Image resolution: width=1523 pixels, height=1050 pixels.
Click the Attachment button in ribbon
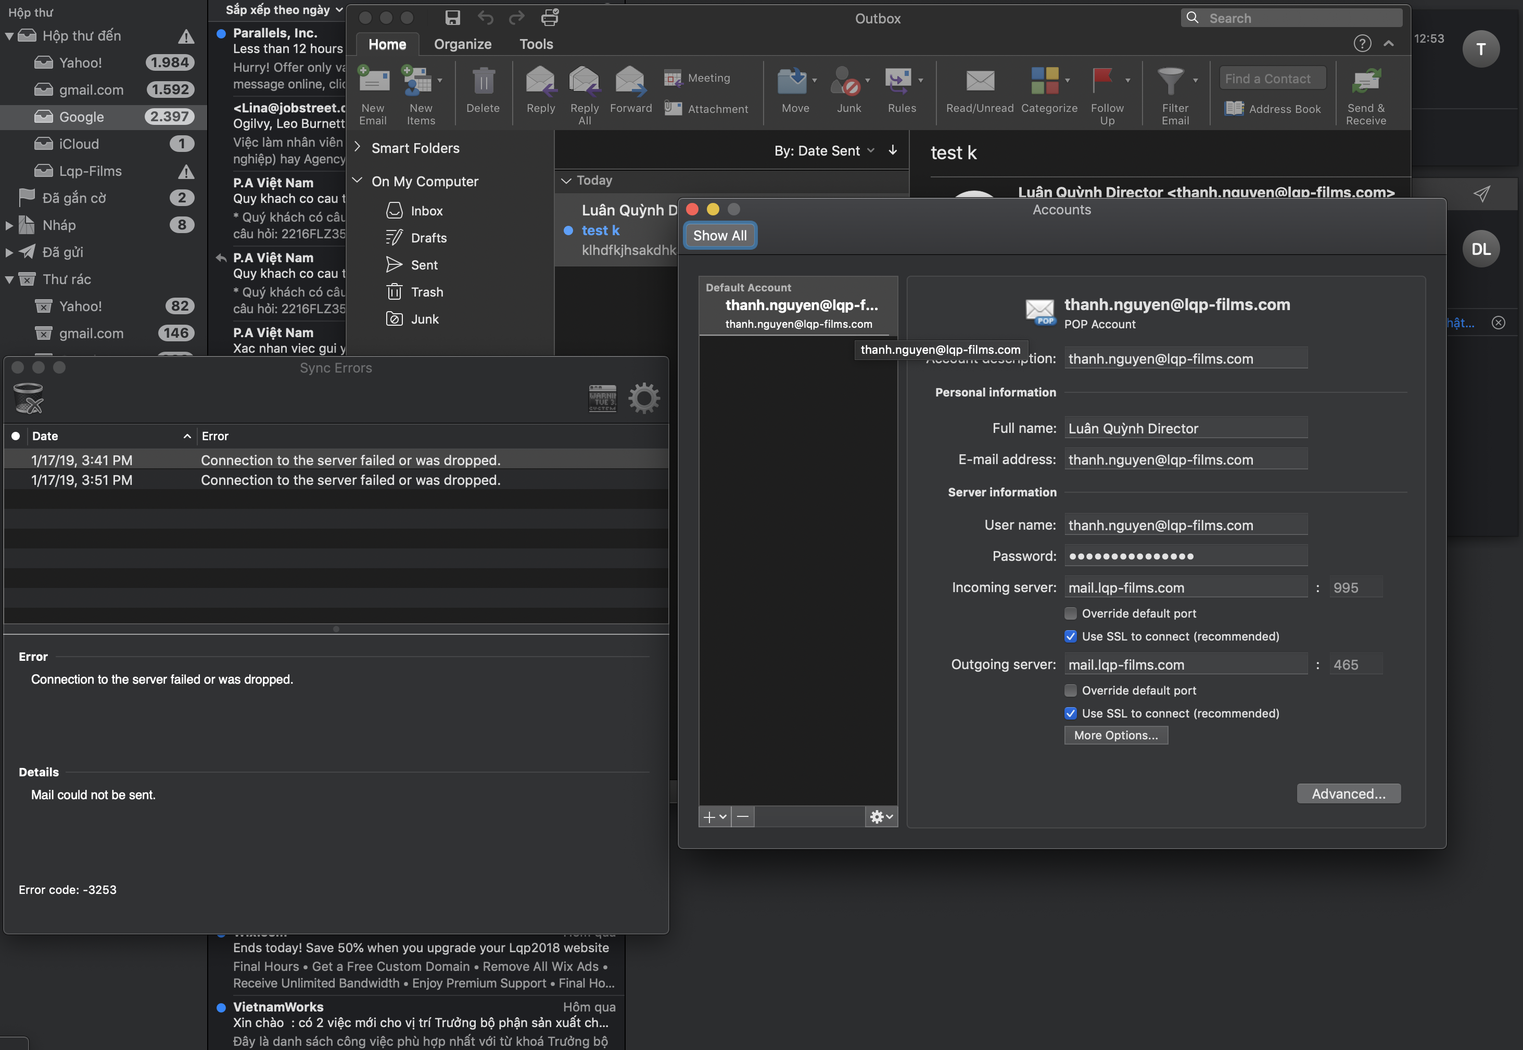point(706,109)
